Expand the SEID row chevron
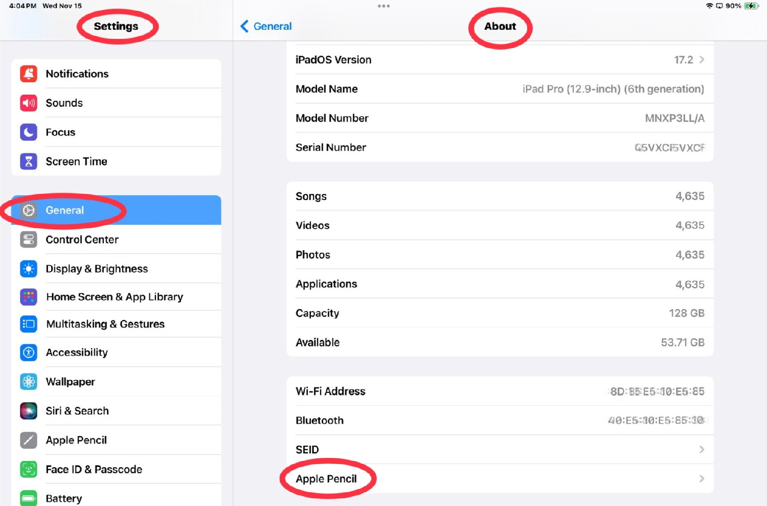Screen dimensions: 767x506 702,449
